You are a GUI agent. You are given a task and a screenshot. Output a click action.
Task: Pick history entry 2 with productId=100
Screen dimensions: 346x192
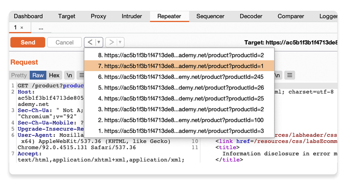[179, 120]
